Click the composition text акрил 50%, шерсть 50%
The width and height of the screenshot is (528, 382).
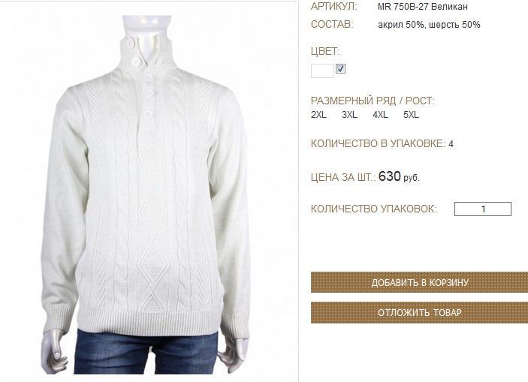click(429, 25)
